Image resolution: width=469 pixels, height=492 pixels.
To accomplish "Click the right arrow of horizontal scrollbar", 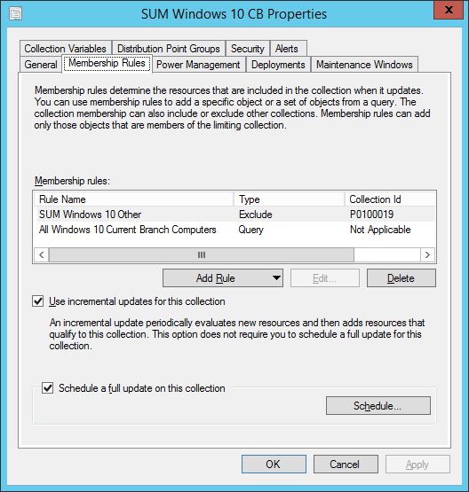I will [427, 254].
